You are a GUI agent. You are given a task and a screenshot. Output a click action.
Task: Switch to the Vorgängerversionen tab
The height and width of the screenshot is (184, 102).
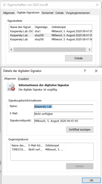(78, 13)
